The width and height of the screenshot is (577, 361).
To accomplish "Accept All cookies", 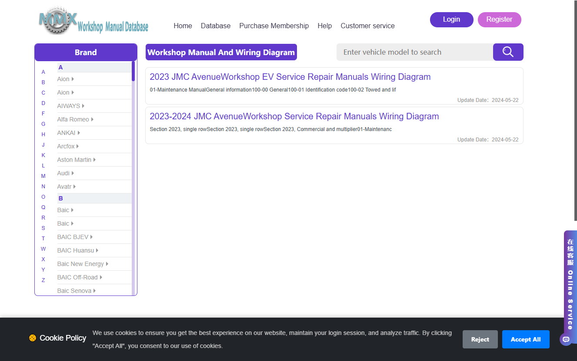I will (526, 339).
